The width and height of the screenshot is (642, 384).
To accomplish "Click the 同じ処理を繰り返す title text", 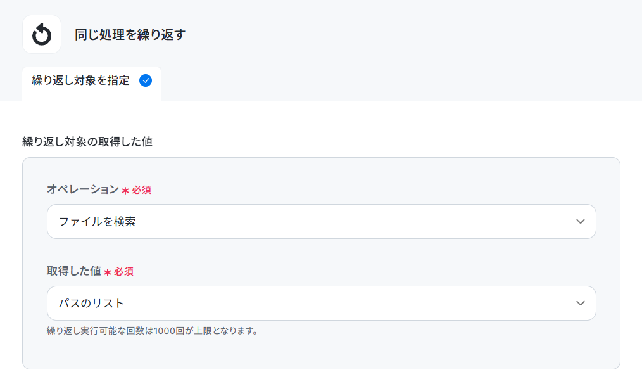I will (130, 35).
